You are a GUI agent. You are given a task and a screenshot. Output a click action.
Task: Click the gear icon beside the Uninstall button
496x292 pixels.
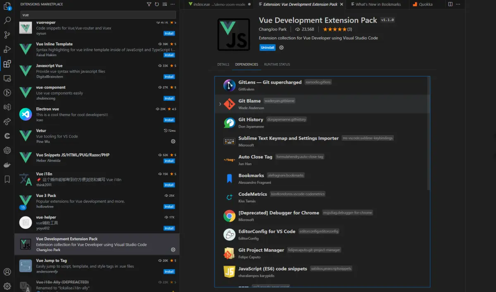[x=281, y=47]
